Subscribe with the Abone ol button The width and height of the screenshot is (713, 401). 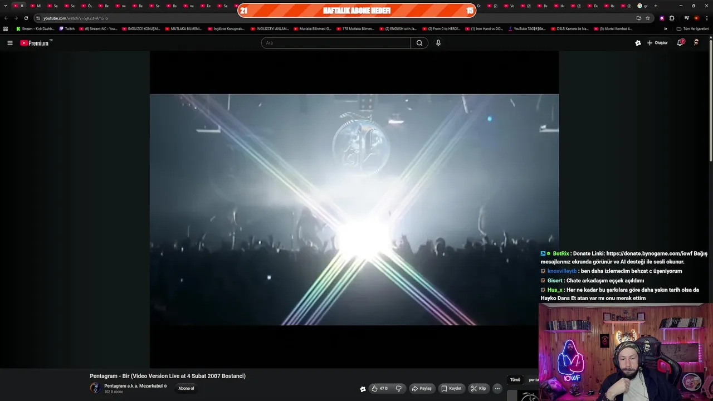click(x=186, y=389)
